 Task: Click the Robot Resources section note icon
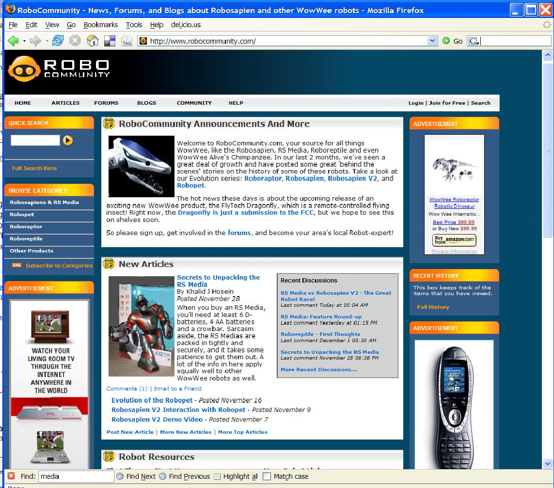pos(109,456)
